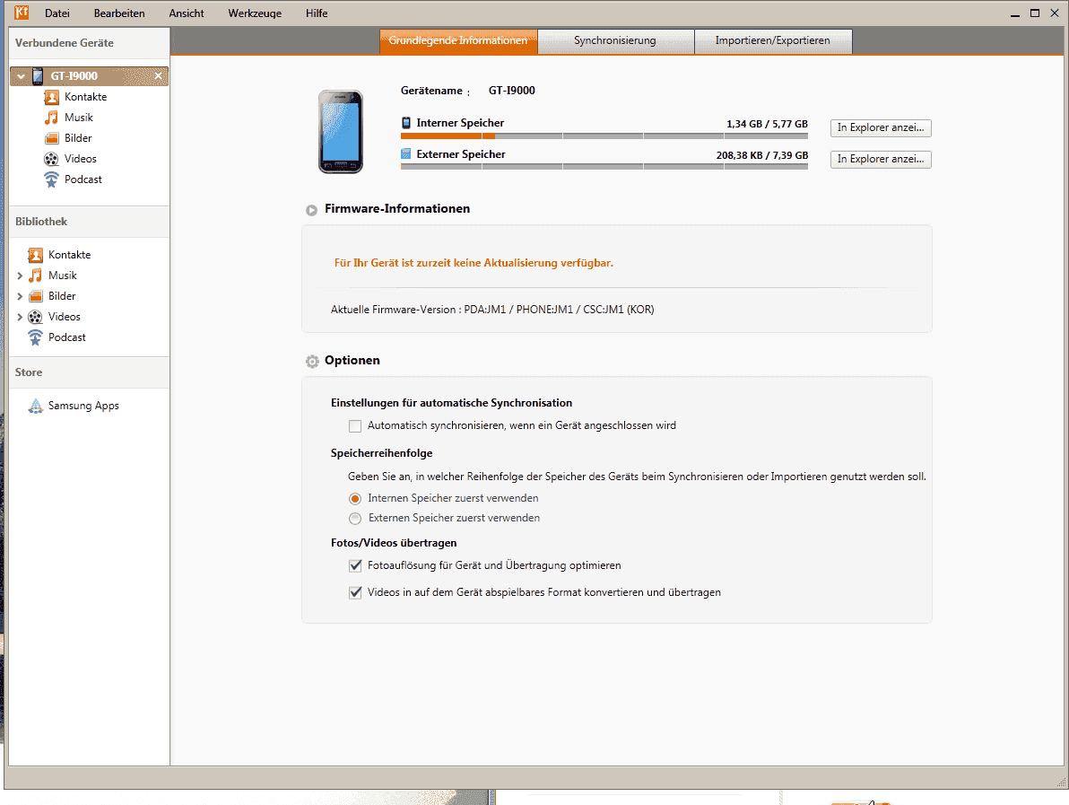Open the Hilfe menu
This screenshot has width=1069, height=805.
[317, 13]
